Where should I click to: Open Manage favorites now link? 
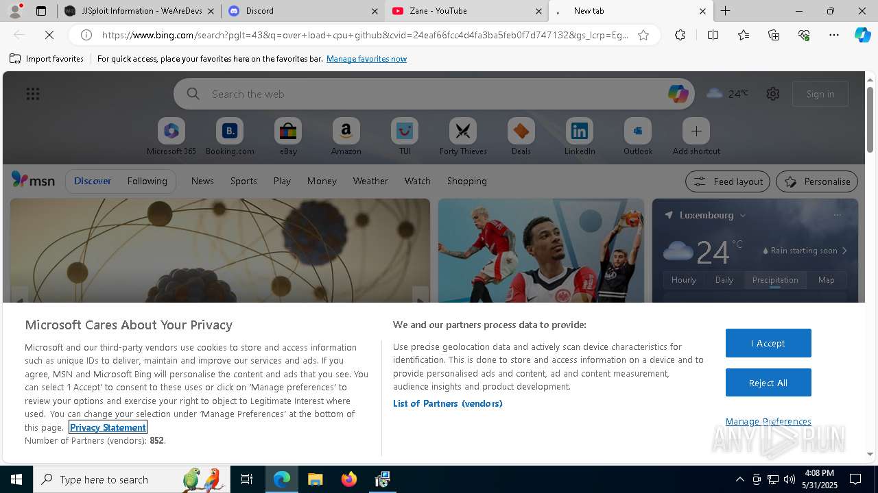click(x=366, y=59)
